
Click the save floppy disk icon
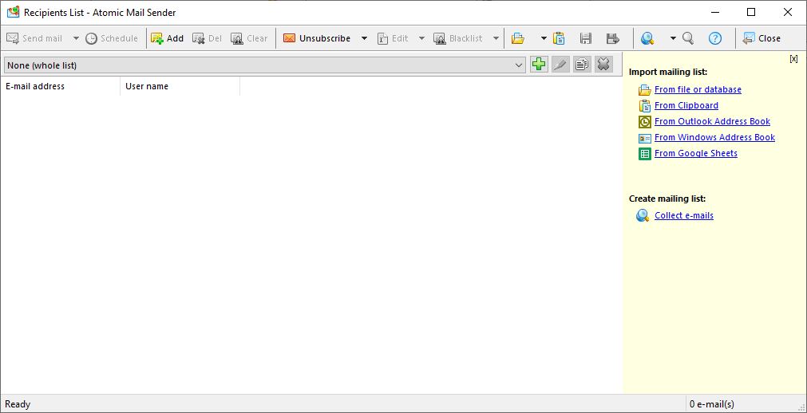tap(586, 38)
